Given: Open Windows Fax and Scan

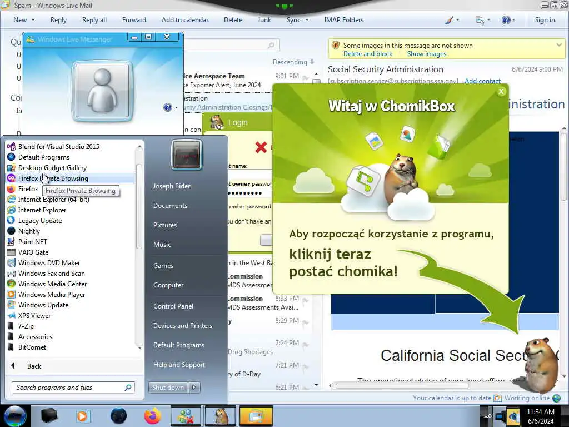Looking at the screenshot, I should [x=51, y=273].
